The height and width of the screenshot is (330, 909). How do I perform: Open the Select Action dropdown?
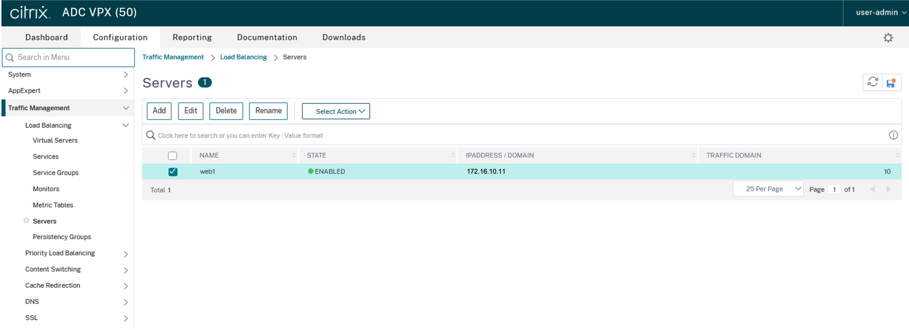click(x=336, y=111)
